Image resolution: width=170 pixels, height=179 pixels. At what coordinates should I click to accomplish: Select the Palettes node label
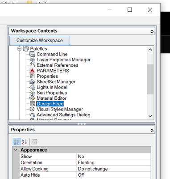(38, 49)
